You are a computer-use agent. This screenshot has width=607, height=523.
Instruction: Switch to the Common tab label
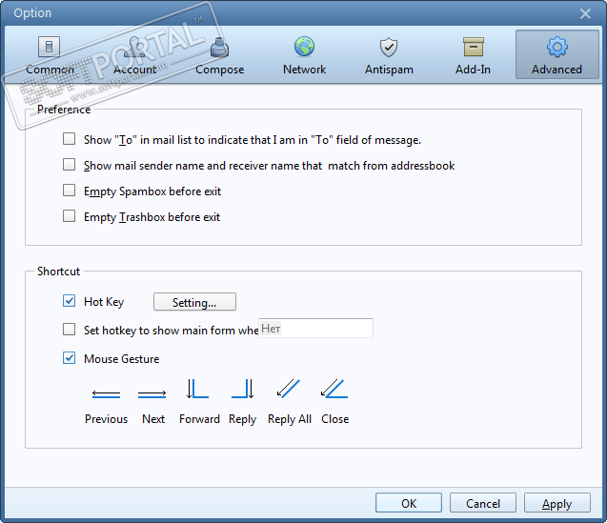click(50, 70)
